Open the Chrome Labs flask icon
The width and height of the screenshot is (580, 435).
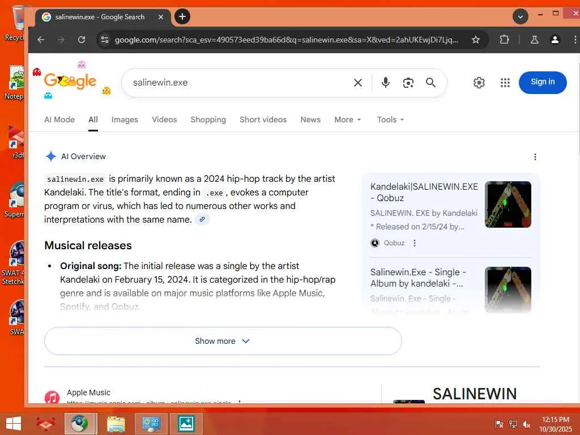(x=534, y=40)
